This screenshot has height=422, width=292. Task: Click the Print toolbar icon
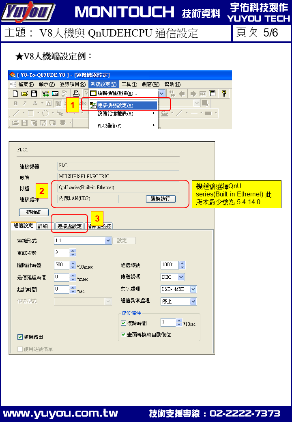pos(76,93)
